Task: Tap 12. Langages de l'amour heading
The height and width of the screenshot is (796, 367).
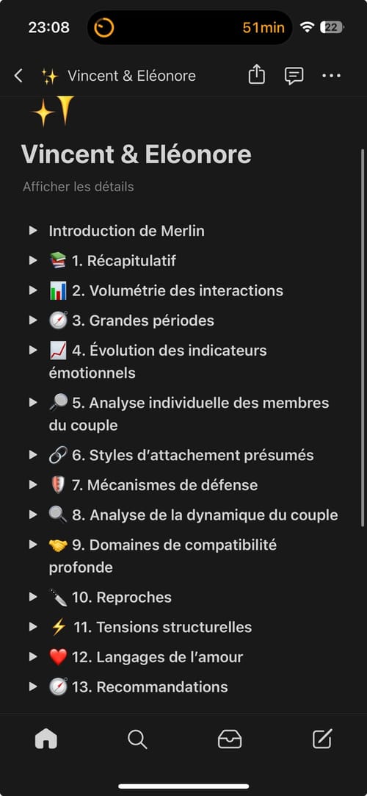Action: 158,657
